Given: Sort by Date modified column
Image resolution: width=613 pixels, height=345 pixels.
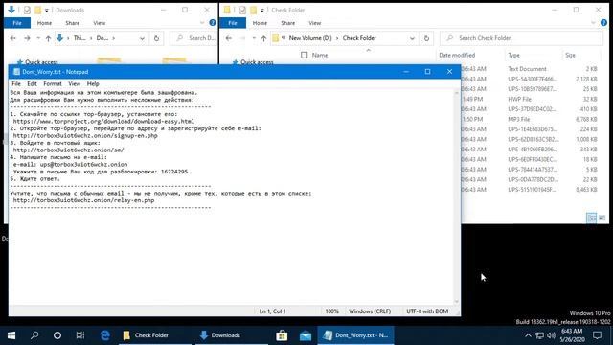Looking at the screenshot, I should (x=457, y=56).
